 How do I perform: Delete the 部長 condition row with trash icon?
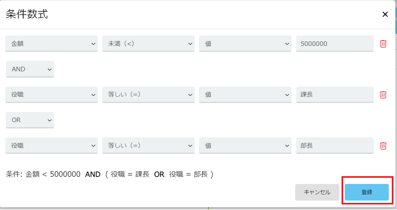(x=383, y=146)
